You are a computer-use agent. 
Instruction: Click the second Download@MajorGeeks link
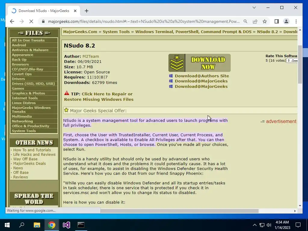201,86
